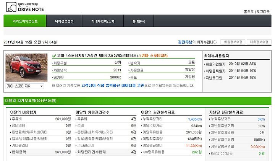This screenshot has height=161, width=275.
Task: Click 할부/범칙금/세금/보험외 row in 차량관리건수
Action: pyautogui.click(x=106, y=139)
